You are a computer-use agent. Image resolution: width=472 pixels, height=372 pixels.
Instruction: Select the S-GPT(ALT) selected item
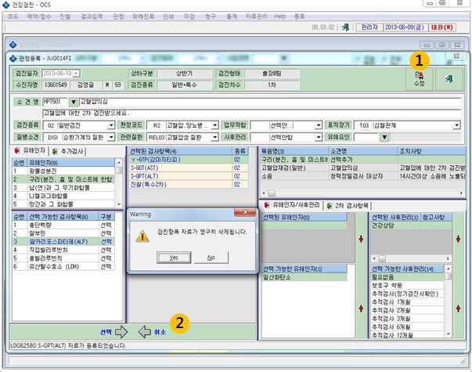tap(189, 176)
